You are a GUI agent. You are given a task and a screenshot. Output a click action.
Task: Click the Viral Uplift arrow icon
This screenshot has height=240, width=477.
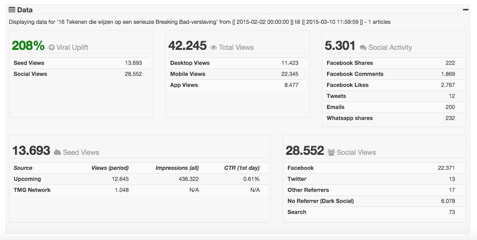52,48
